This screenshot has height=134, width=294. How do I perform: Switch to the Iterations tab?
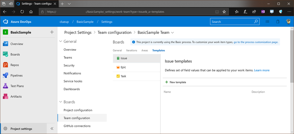coord(131,51)
